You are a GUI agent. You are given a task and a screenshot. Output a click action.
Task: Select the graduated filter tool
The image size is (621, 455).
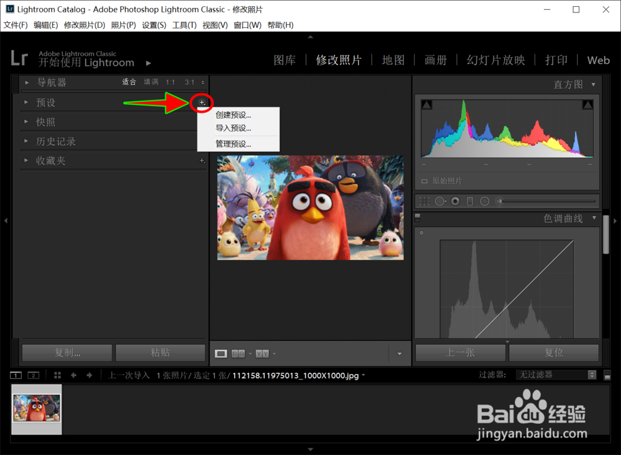[469, 201]
